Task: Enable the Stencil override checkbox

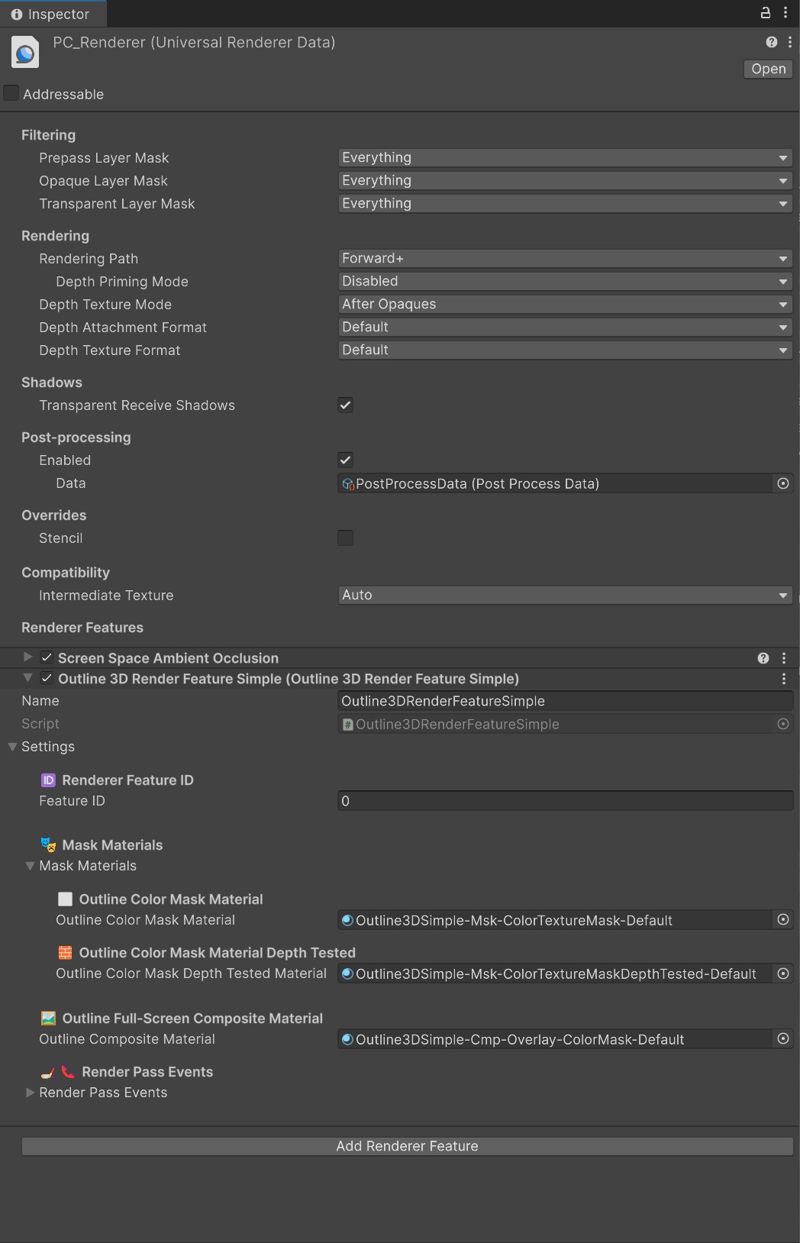Action: point(345,538)
